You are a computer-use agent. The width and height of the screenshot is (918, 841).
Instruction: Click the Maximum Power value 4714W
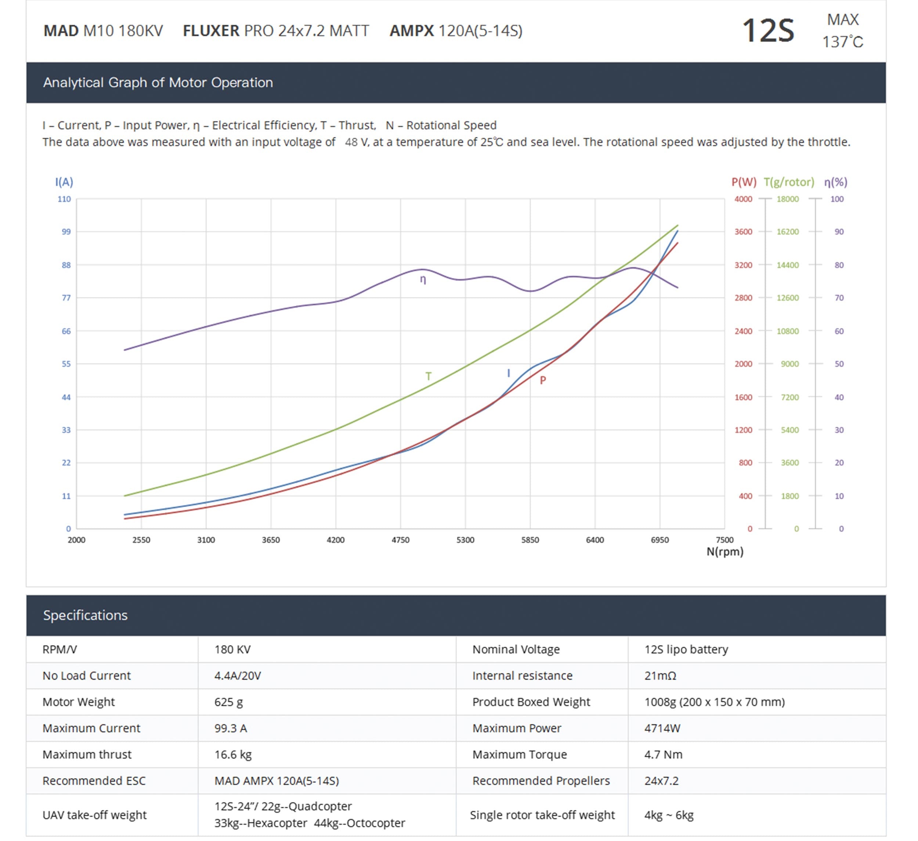click(x=662, y=728)
